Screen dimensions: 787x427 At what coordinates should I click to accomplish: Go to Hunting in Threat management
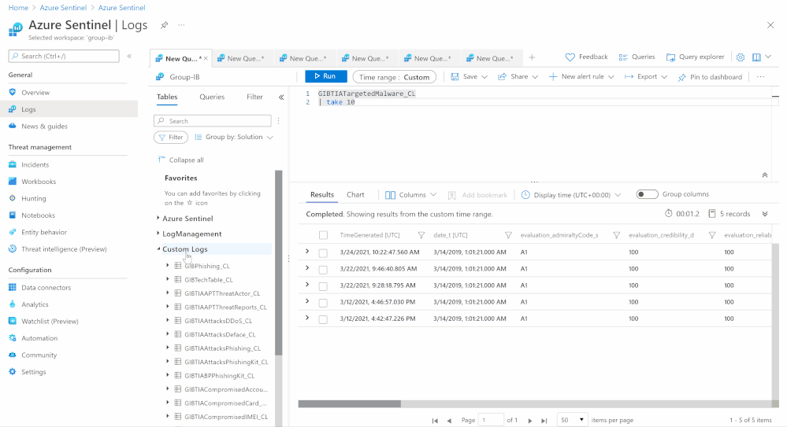pos(34,199)
